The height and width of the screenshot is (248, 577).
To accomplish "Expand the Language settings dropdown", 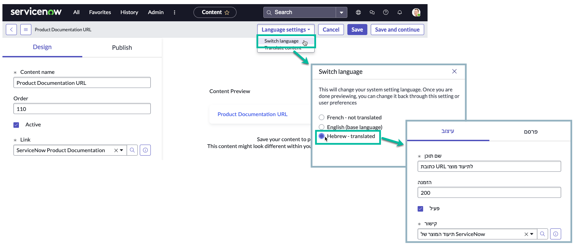I will [x=286, y=30].
